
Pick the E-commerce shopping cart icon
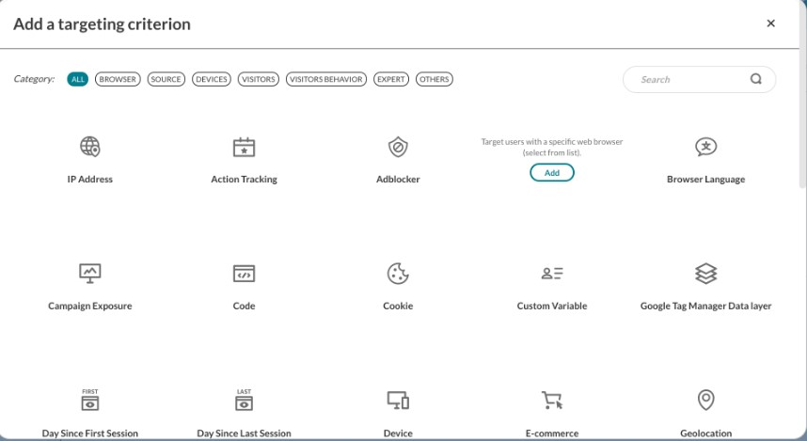point(552,400)
